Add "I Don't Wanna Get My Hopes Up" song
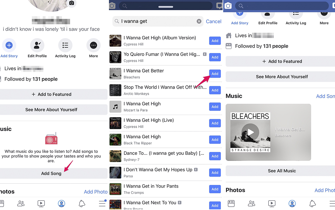Image resolution: width=335 pixels, height=210 pixels. [215, 173]
